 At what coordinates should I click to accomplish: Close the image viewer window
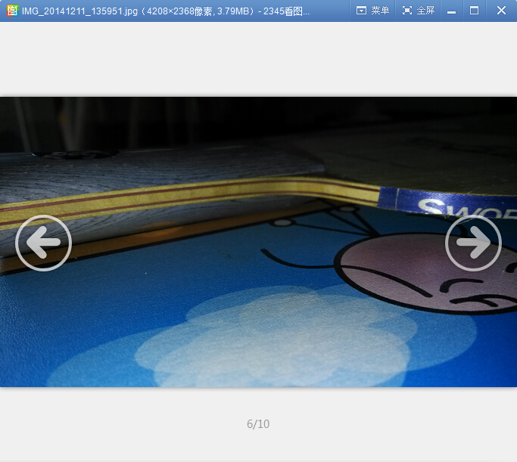tap(500, 11)
